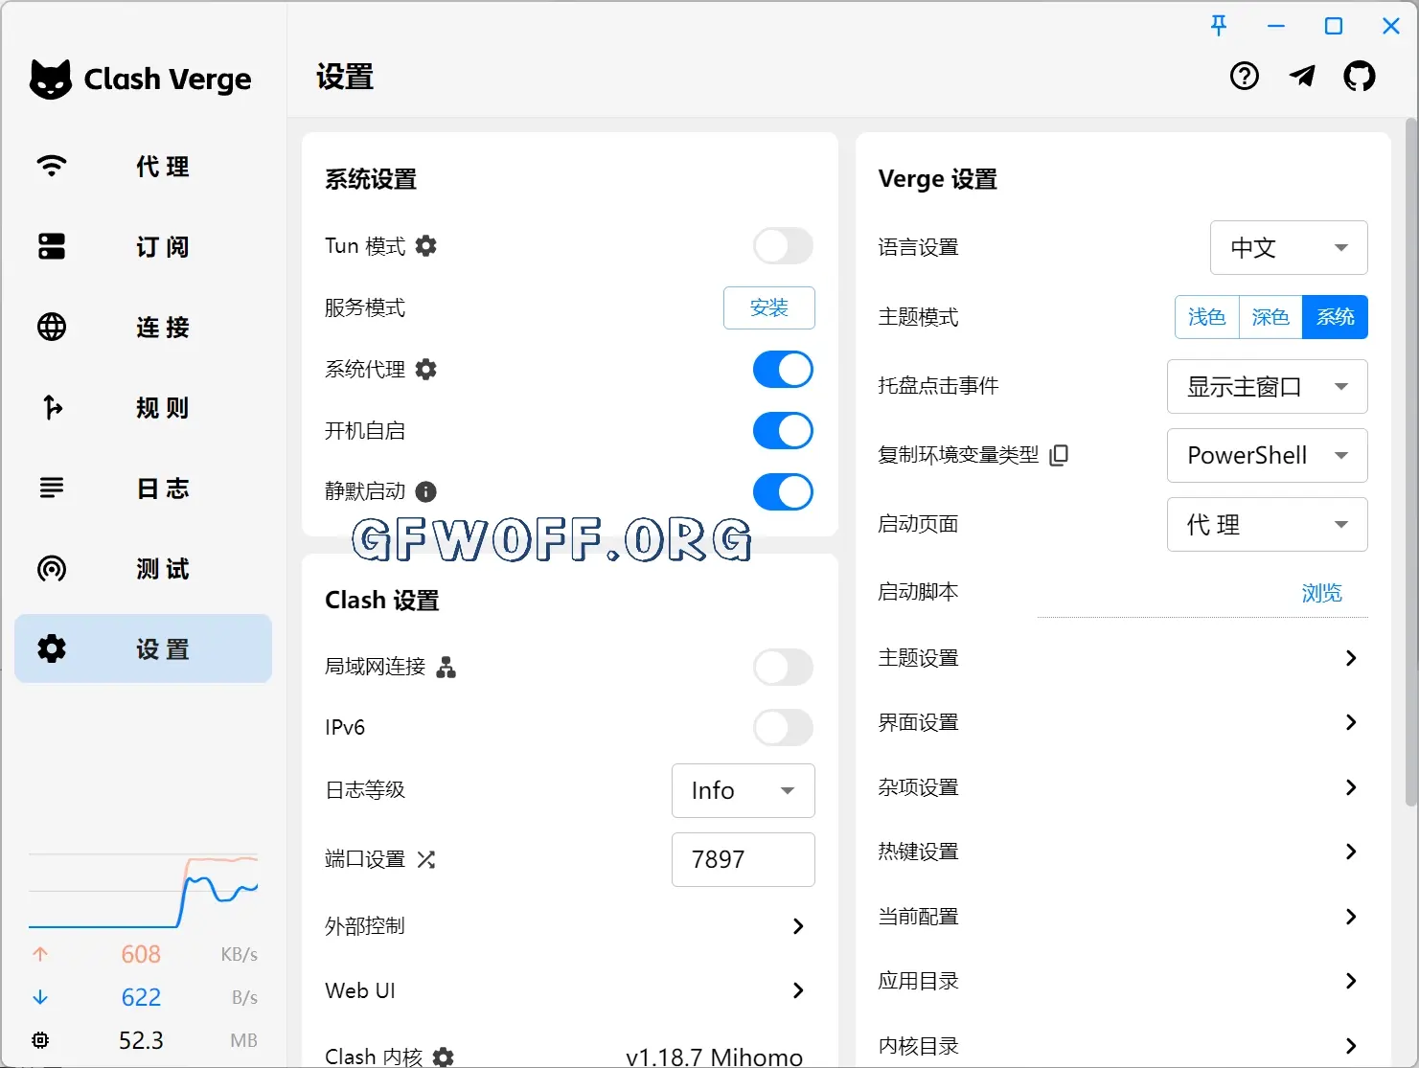Pin the window with the pin icon
The width and height of the screenshot is (1419, 1068).
[x=1219, y=26]
